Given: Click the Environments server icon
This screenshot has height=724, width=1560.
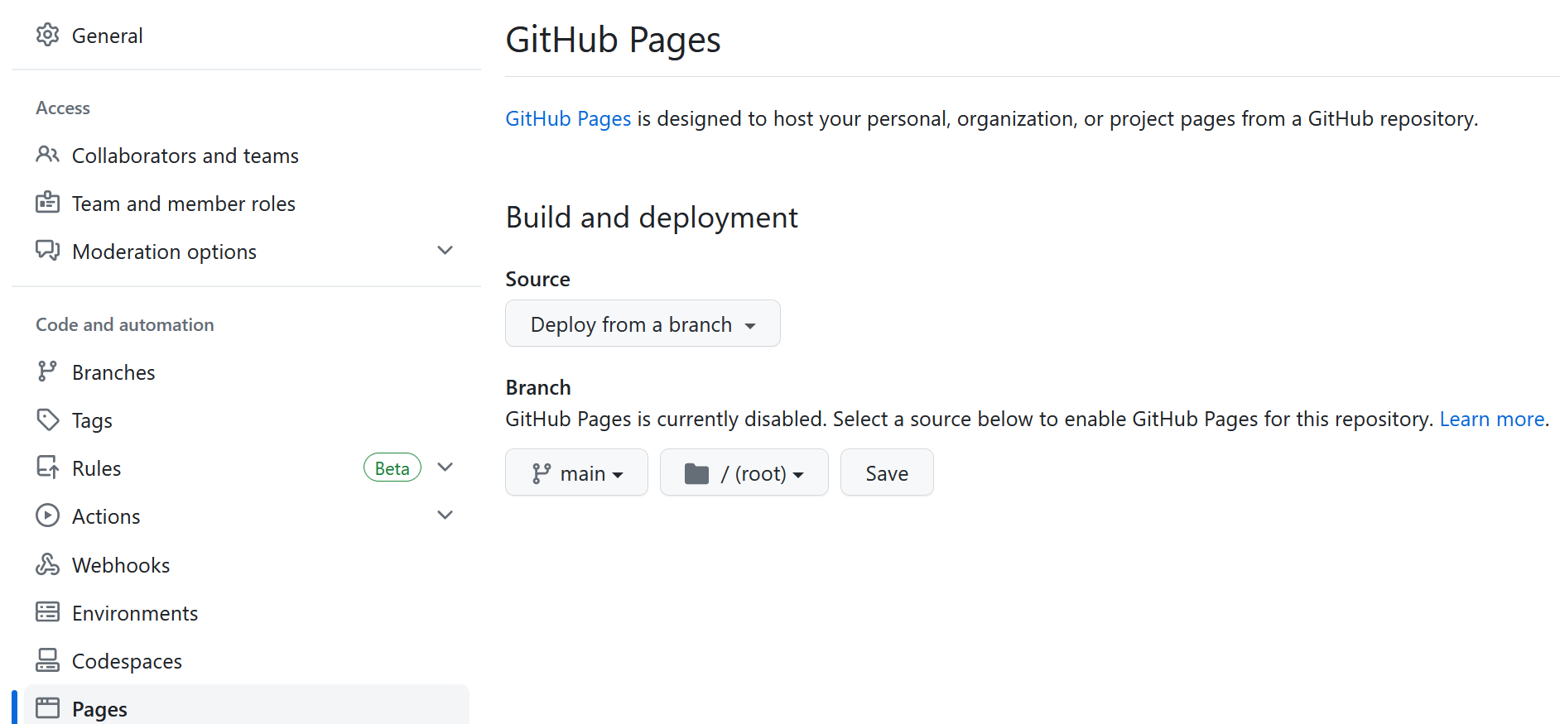Looking at the screenshot, I should (47, 612).
